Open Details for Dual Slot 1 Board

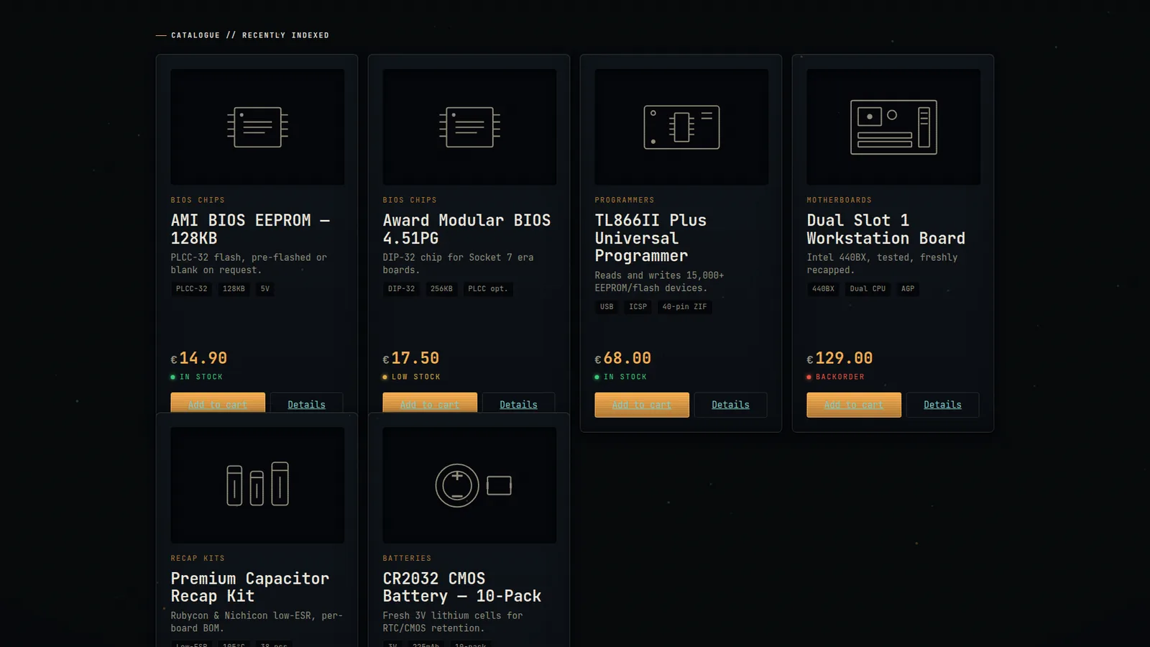943,405
